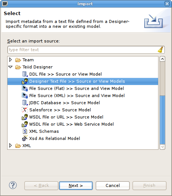172x196 pixels.
Task: Click the Cancel button
Action: [x=113, y=185]
